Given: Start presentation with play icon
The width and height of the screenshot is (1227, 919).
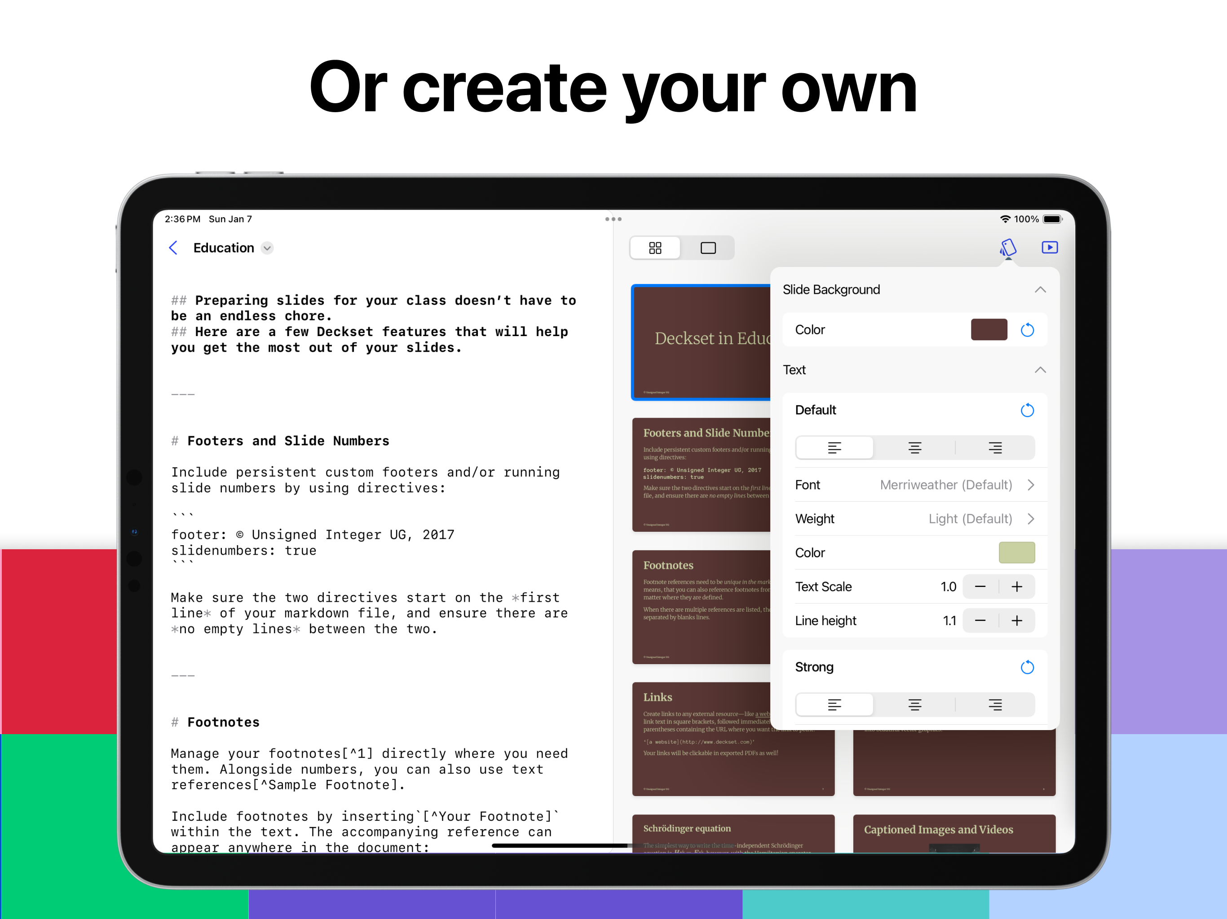Looking at the screenshot, I should coord(1050,247).
